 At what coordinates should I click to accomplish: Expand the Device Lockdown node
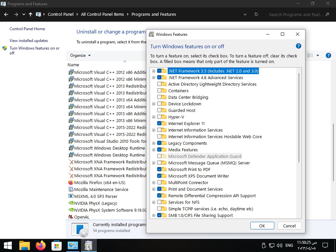(154, 104)
